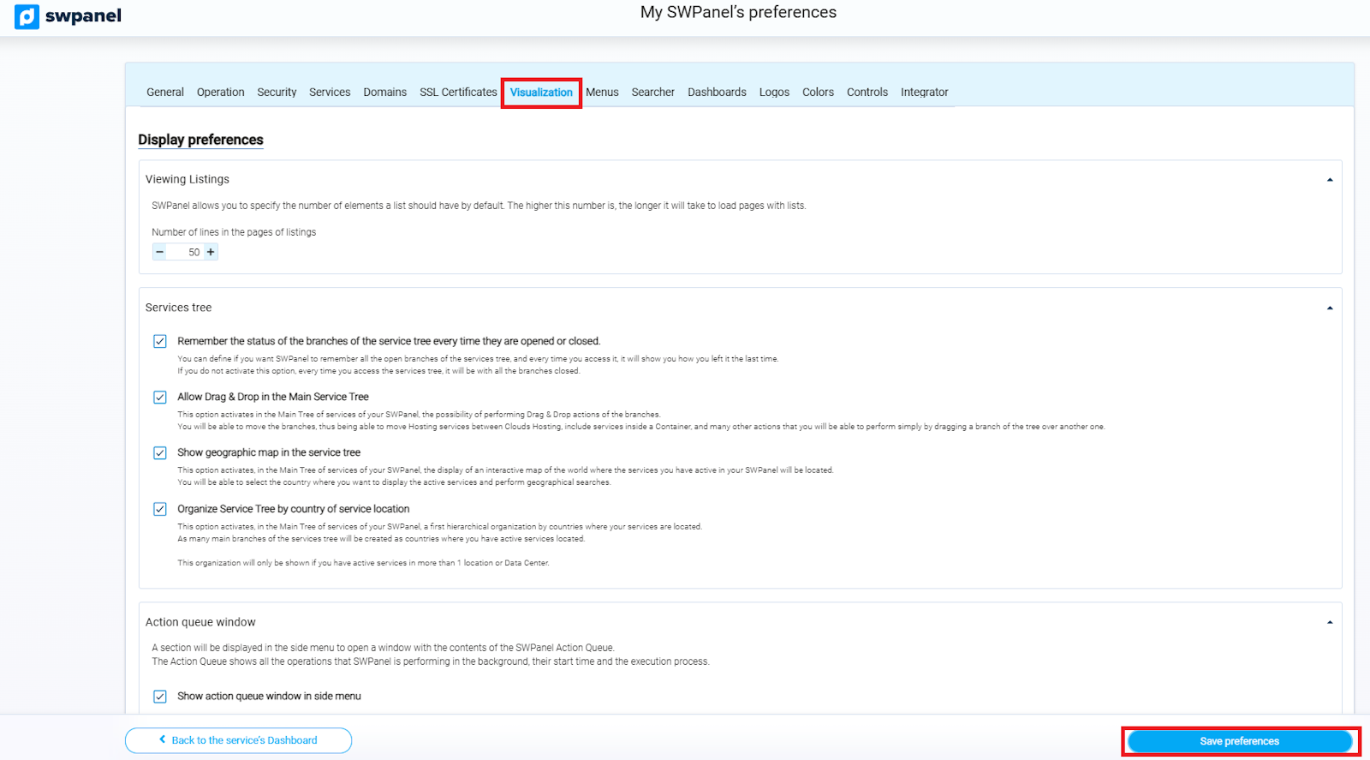
Task: Increase the number of lines with plus
Action: click(211, 252)
